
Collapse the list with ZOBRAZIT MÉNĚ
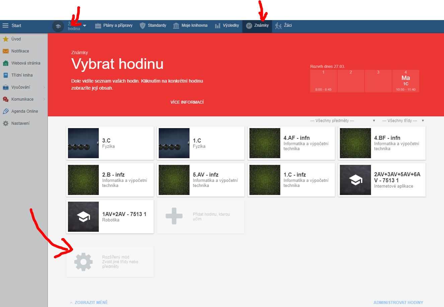(x=89, y=302)
